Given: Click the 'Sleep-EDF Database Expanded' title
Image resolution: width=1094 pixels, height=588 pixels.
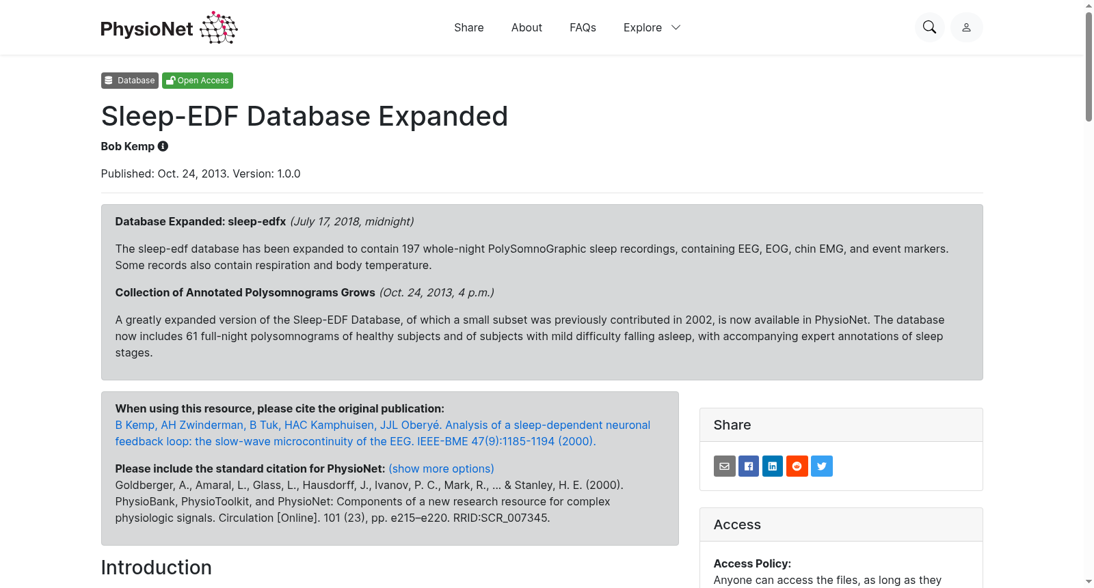Looking at the screenshot, I should click(x=304, y=116).
